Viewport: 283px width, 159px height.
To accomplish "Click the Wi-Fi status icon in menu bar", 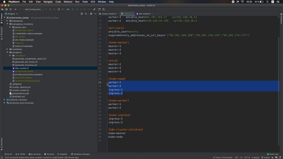I will [242, 2].
